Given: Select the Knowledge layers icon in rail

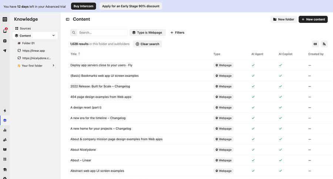Looking at the screenshot, I should point(5,121).
